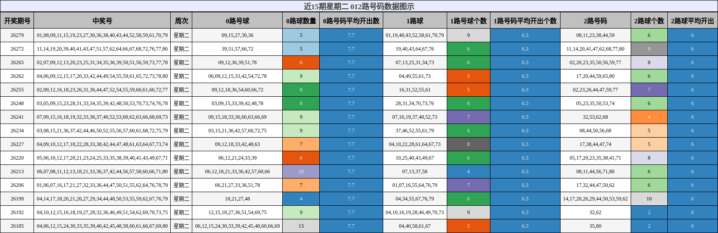Select the 0路号码平均开出数 header
Viewport: 718px width, 233px height.
coord(351,21)
